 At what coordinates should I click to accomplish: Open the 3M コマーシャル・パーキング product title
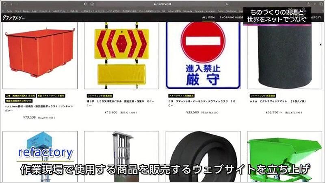pyautogui.click(x=202, y=103)
